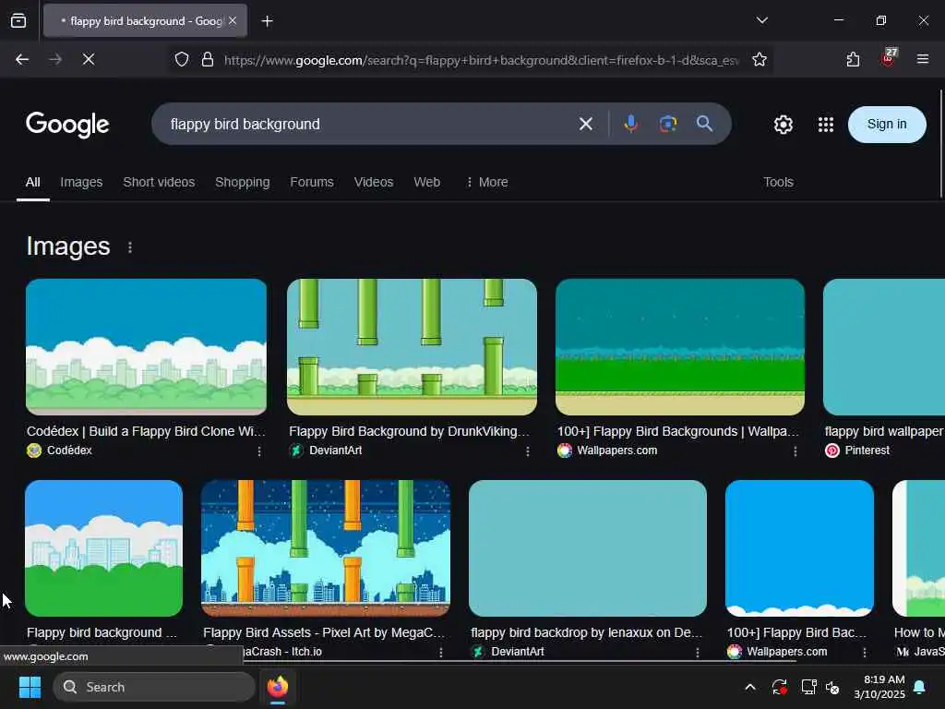Click the address bar URL
Image resolution: width=945 pixels, height=709 pixels.
481,60
